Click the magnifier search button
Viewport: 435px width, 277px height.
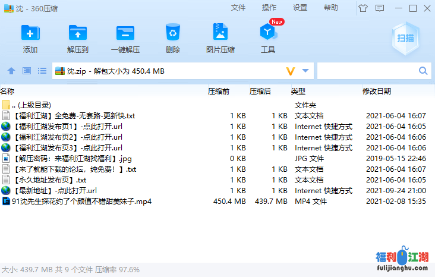coord(424,71)
